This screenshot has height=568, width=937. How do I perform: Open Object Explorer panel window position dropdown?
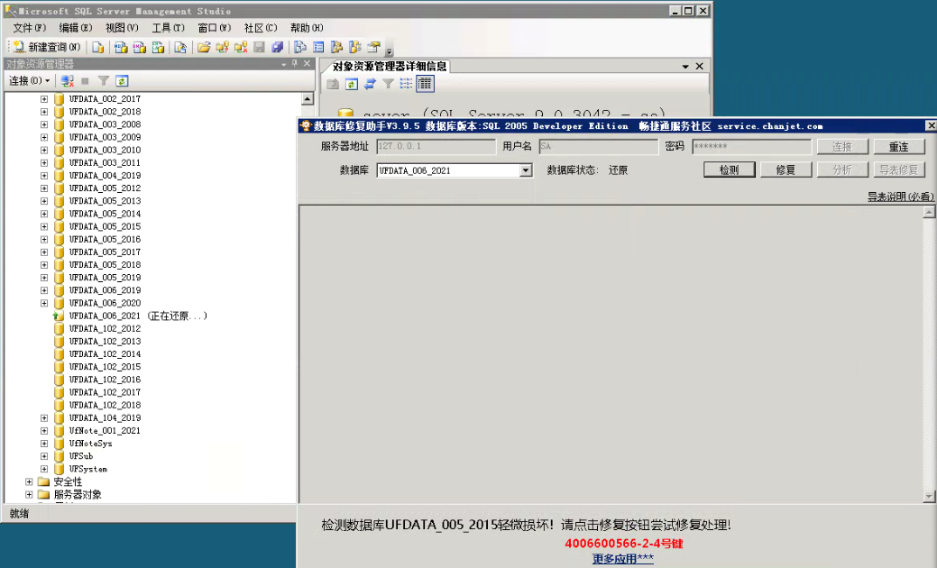[284, 64]
